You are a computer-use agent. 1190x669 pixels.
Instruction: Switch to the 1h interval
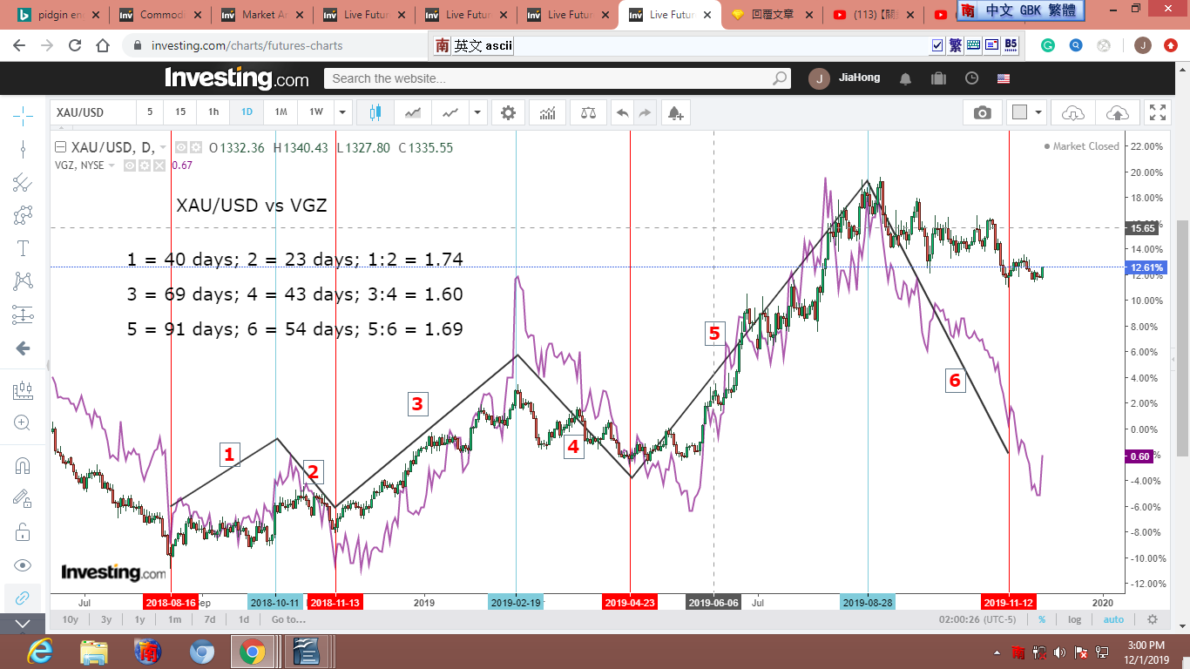[213, 112]
